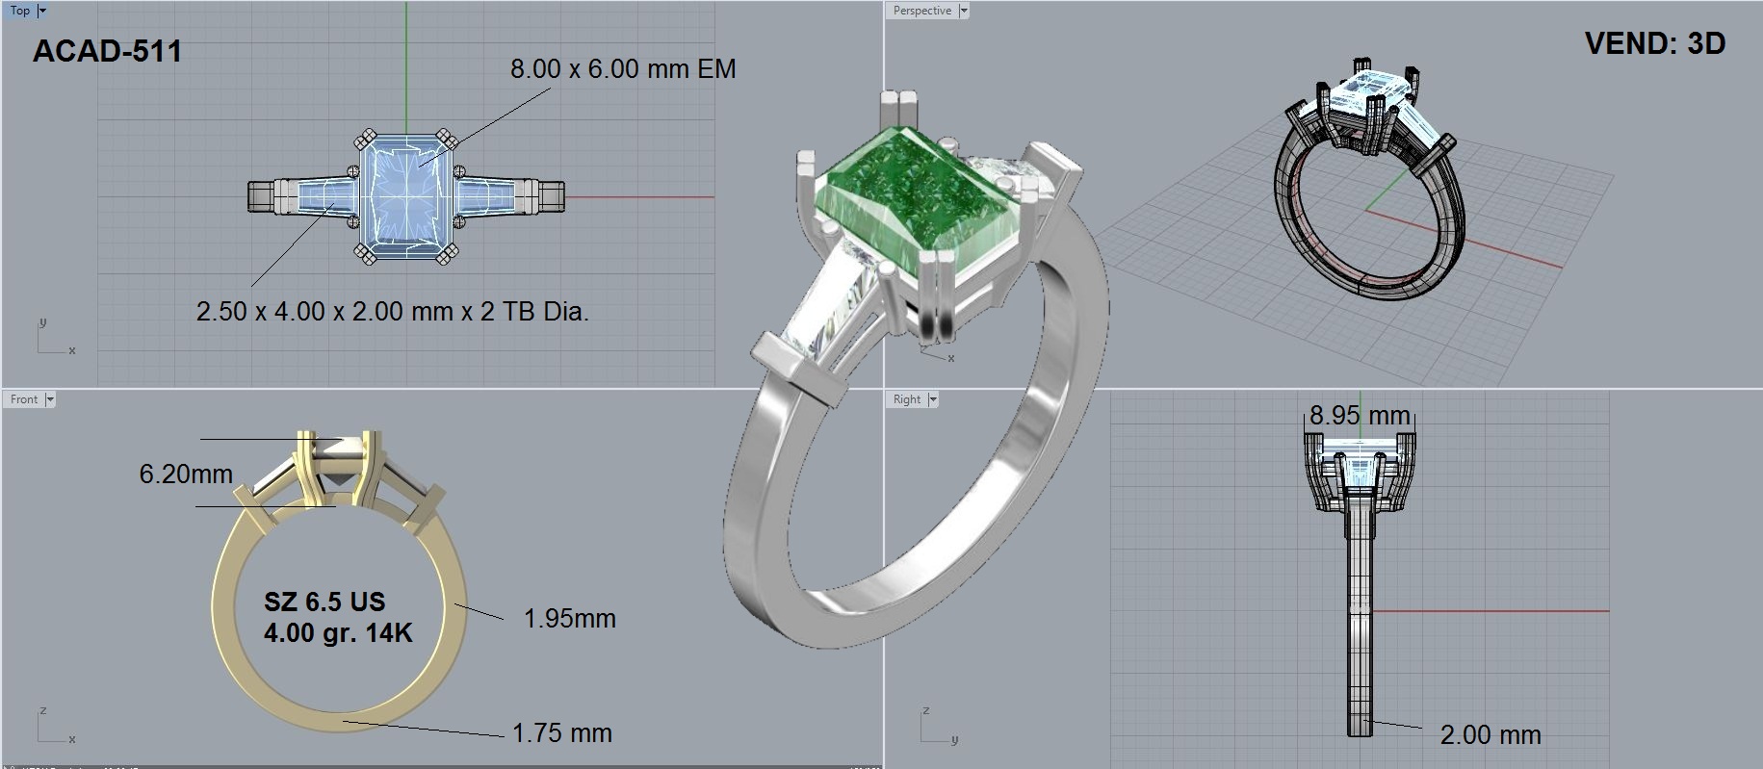The image size is (1763, 769).
Task: Select the blue emerald-cut stone in Top view
Action: [405, 197]
